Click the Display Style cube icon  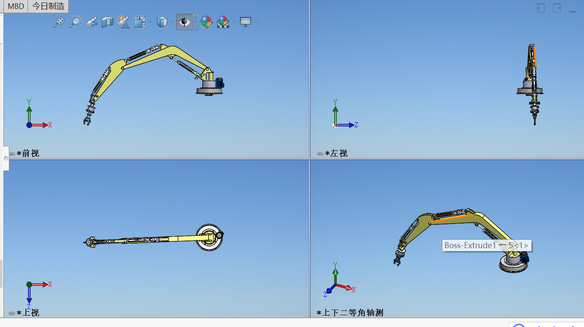click(x=162, y=22)
